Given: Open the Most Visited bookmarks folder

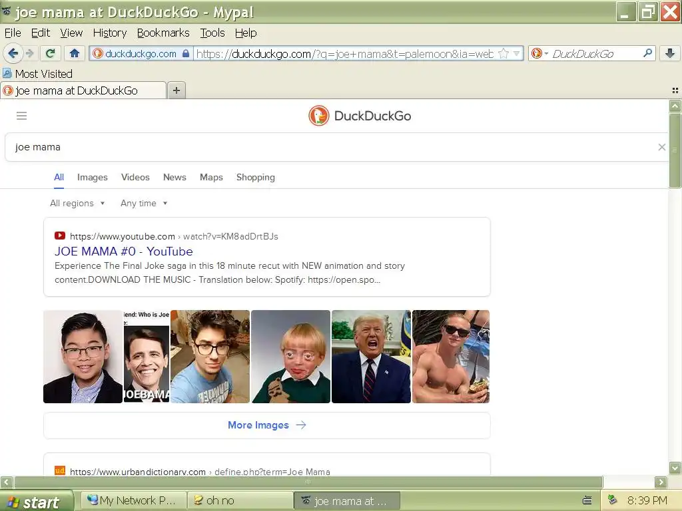Looking at the screenshot, I should pos(37,74).
